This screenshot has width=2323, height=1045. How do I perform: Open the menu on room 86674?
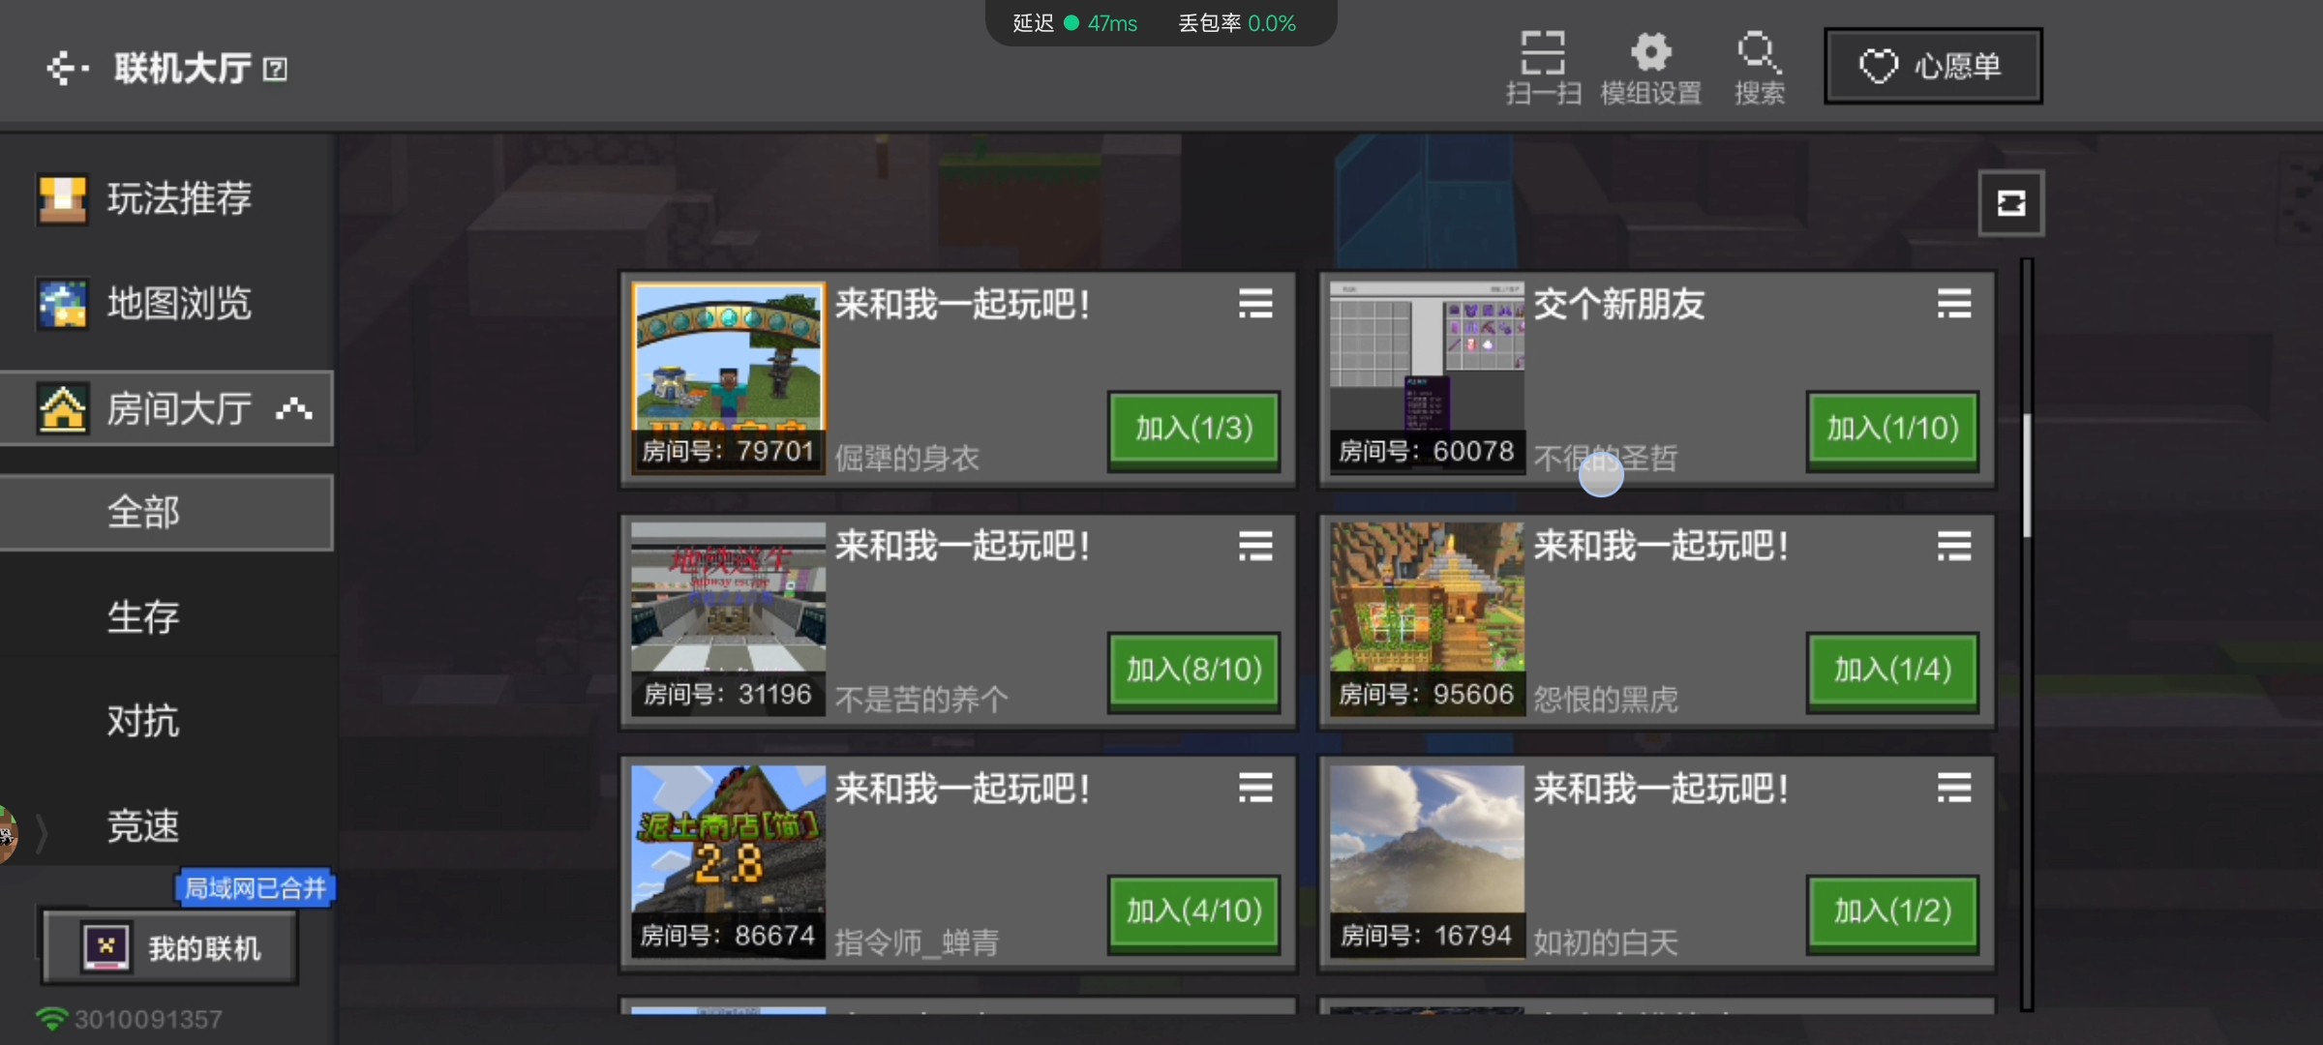pos(1254,788)
